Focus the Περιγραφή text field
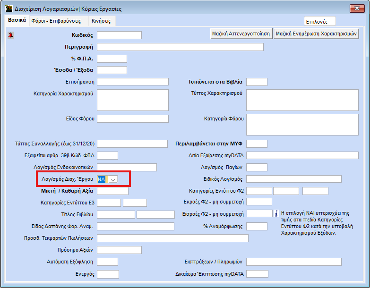 (180, 47)
